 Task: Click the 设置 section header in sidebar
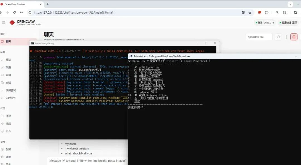click(x=3, y=142)
